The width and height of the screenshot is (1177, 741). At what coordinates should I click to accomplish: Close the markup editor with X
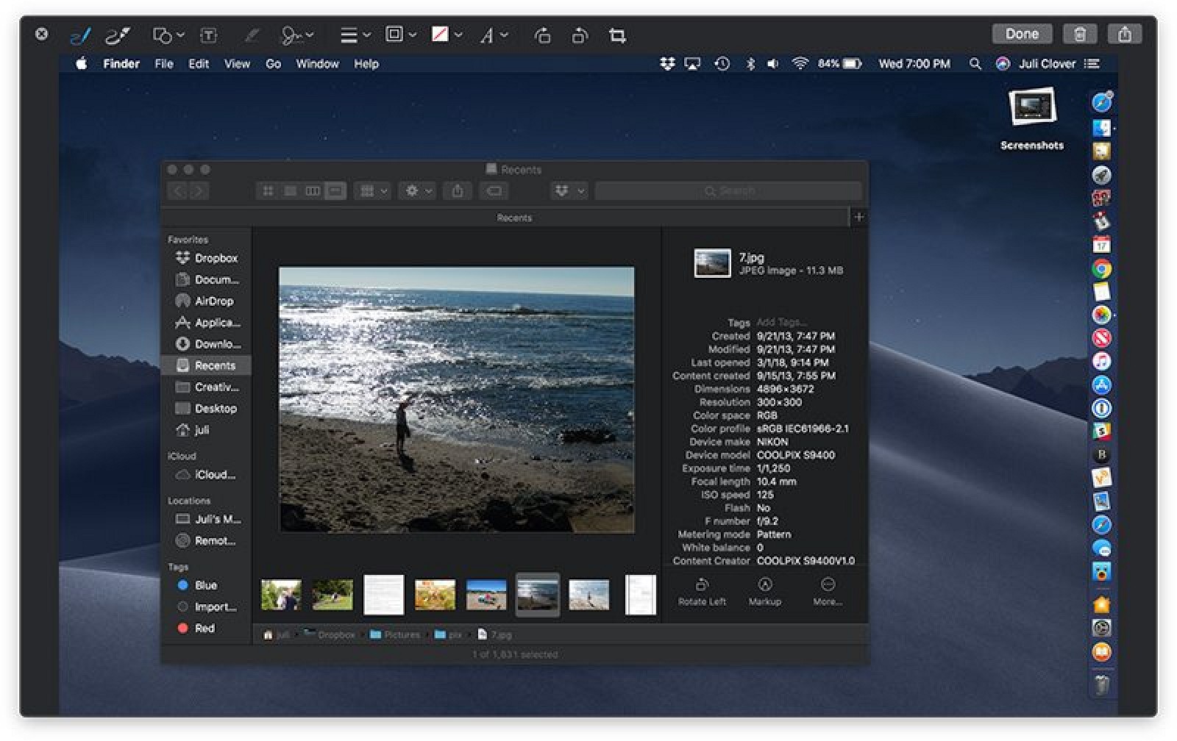pos(42,34)
